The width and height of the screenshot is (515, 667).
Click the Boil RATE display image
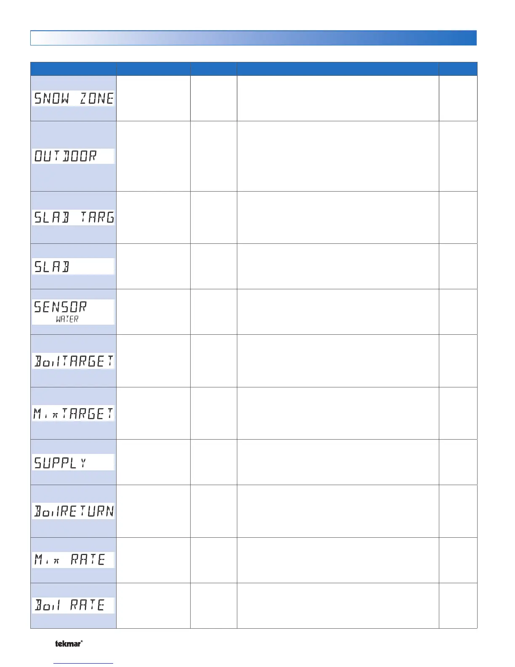73,606
